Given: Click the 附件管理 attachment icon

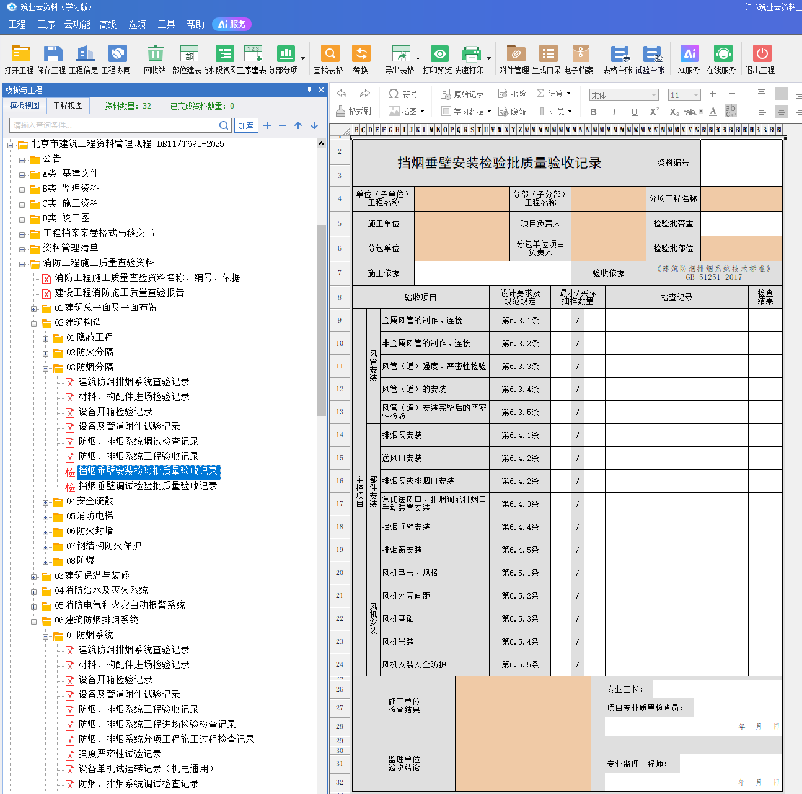Looking at the screenshot, I should pyautogui.click(x=514, y=59).
